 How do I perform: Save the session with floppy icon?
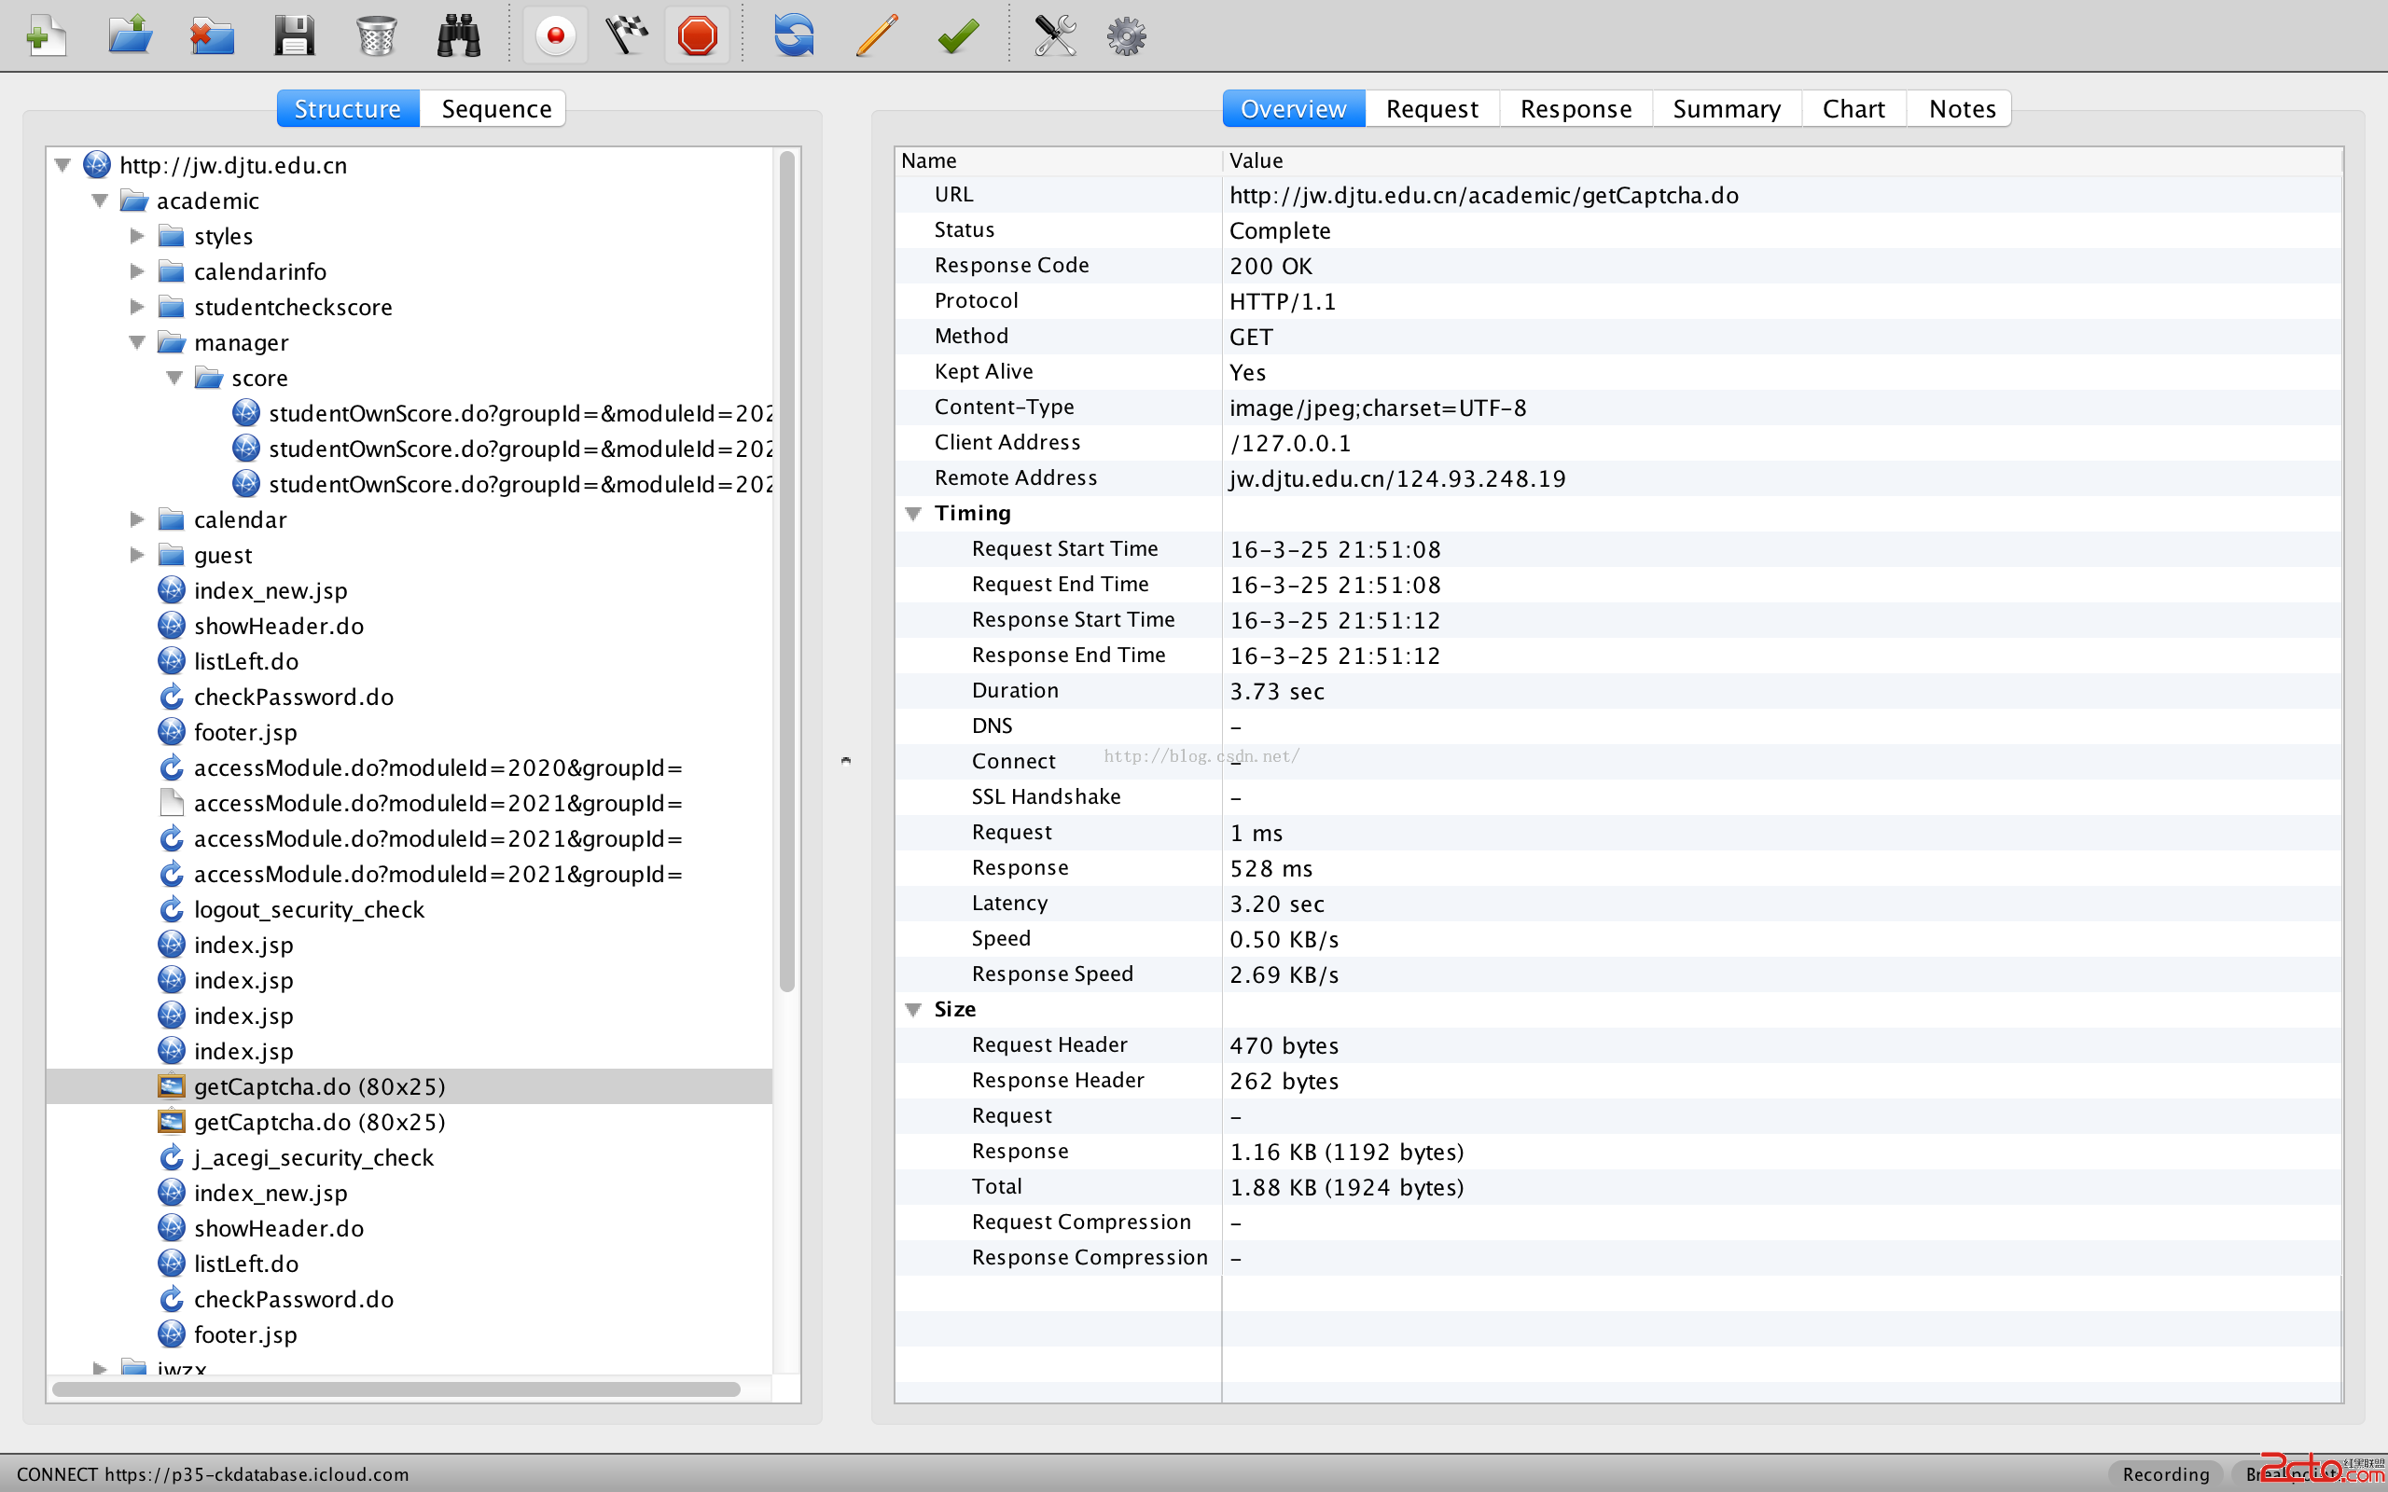pyautogui.click(x=293, y=36)
